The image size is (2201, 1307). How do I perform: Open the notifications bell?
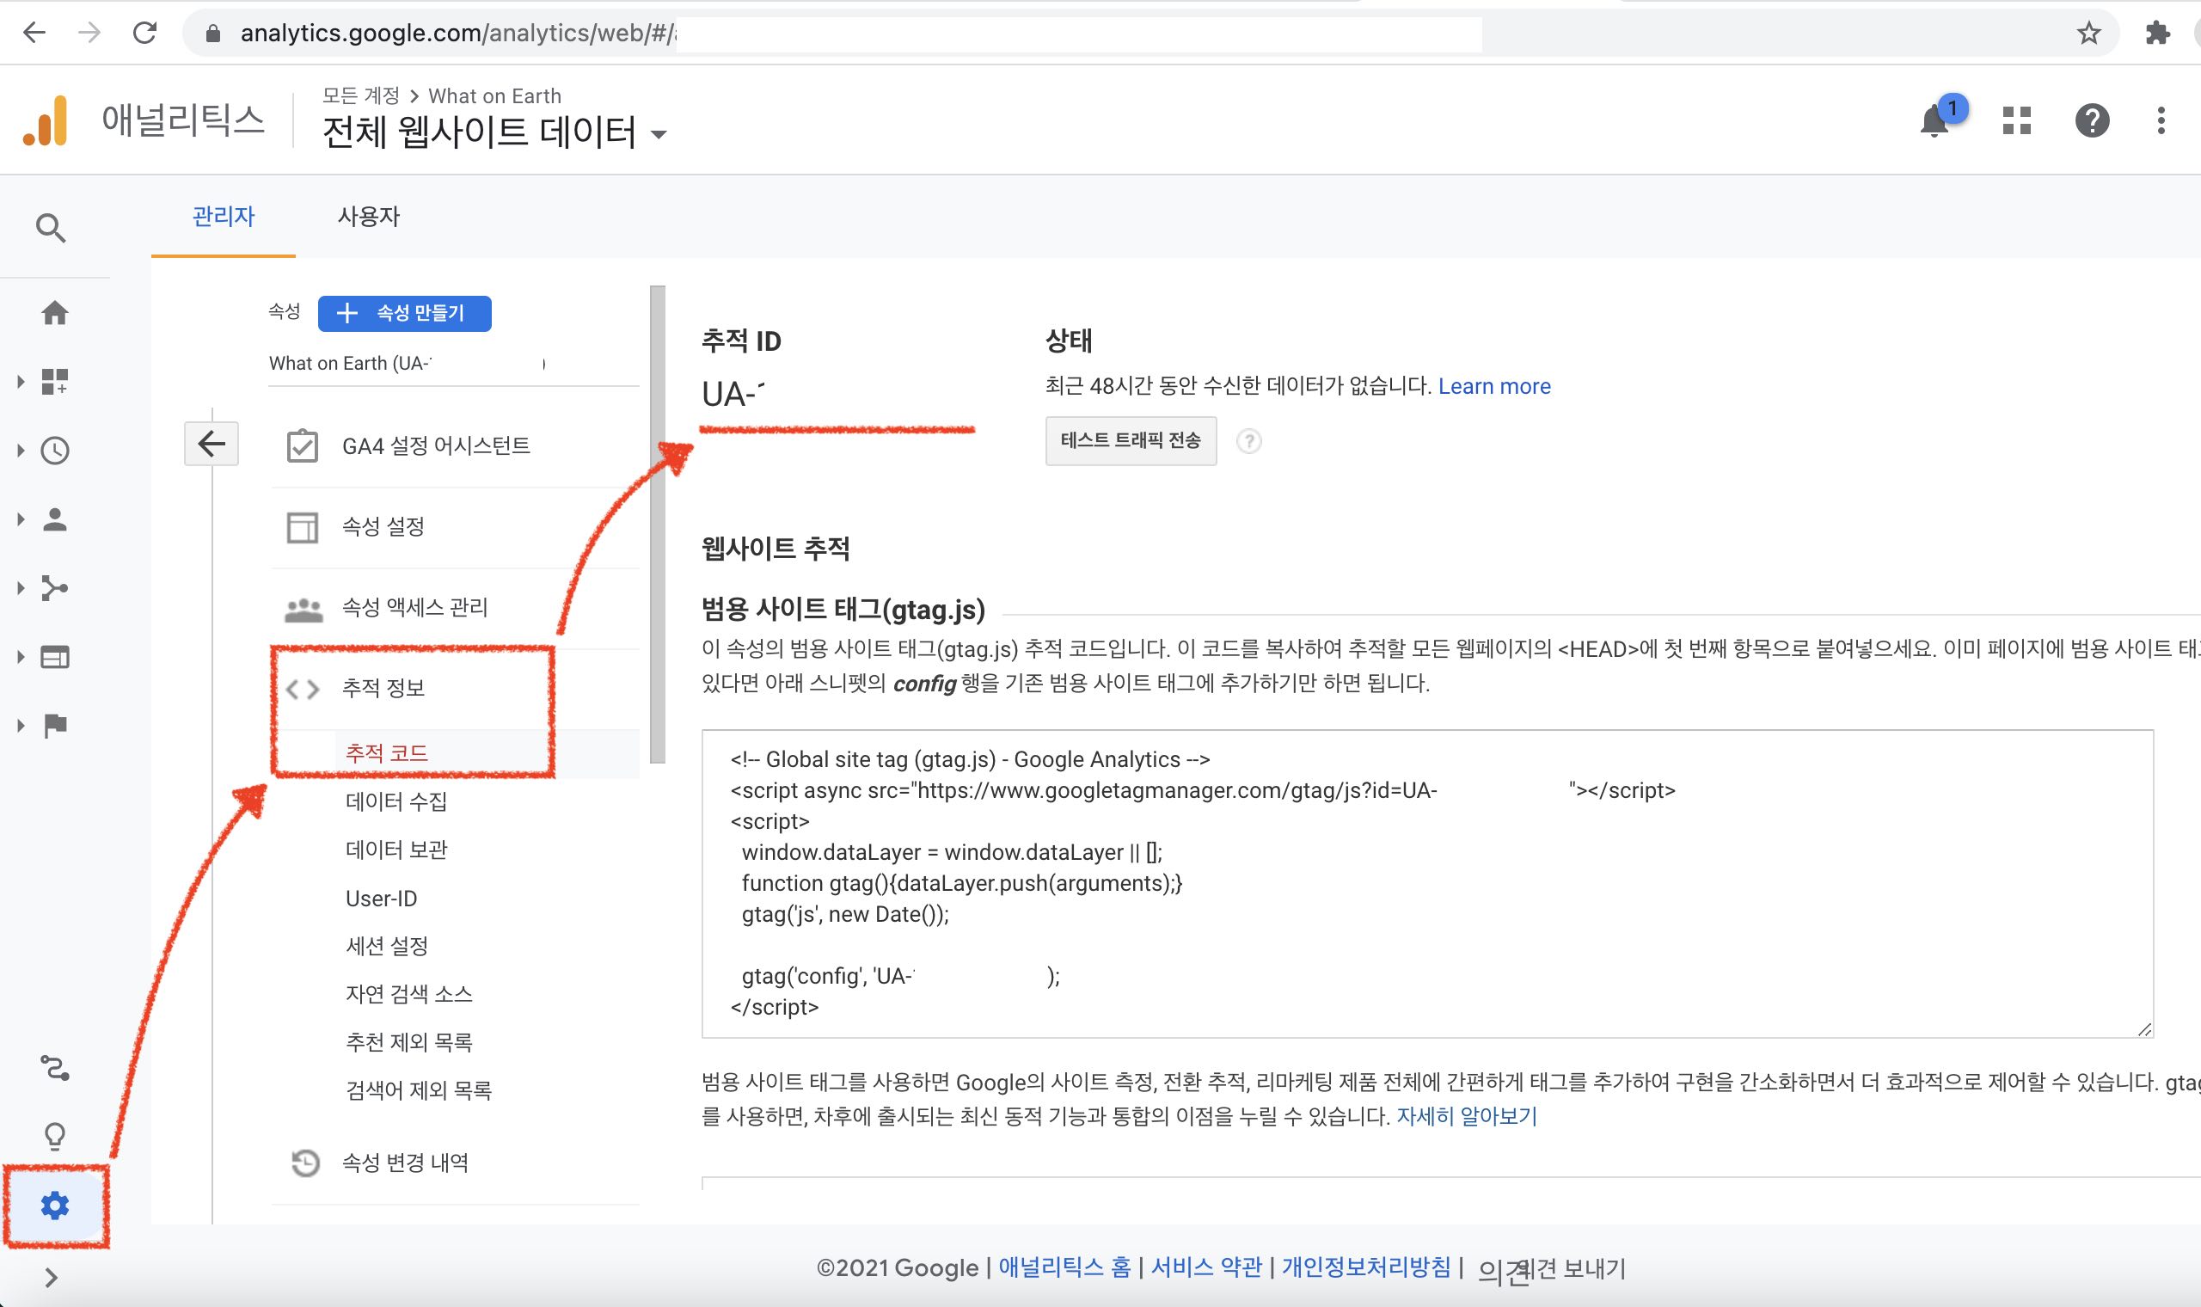pyautogui.click(x=1934, y=120)
